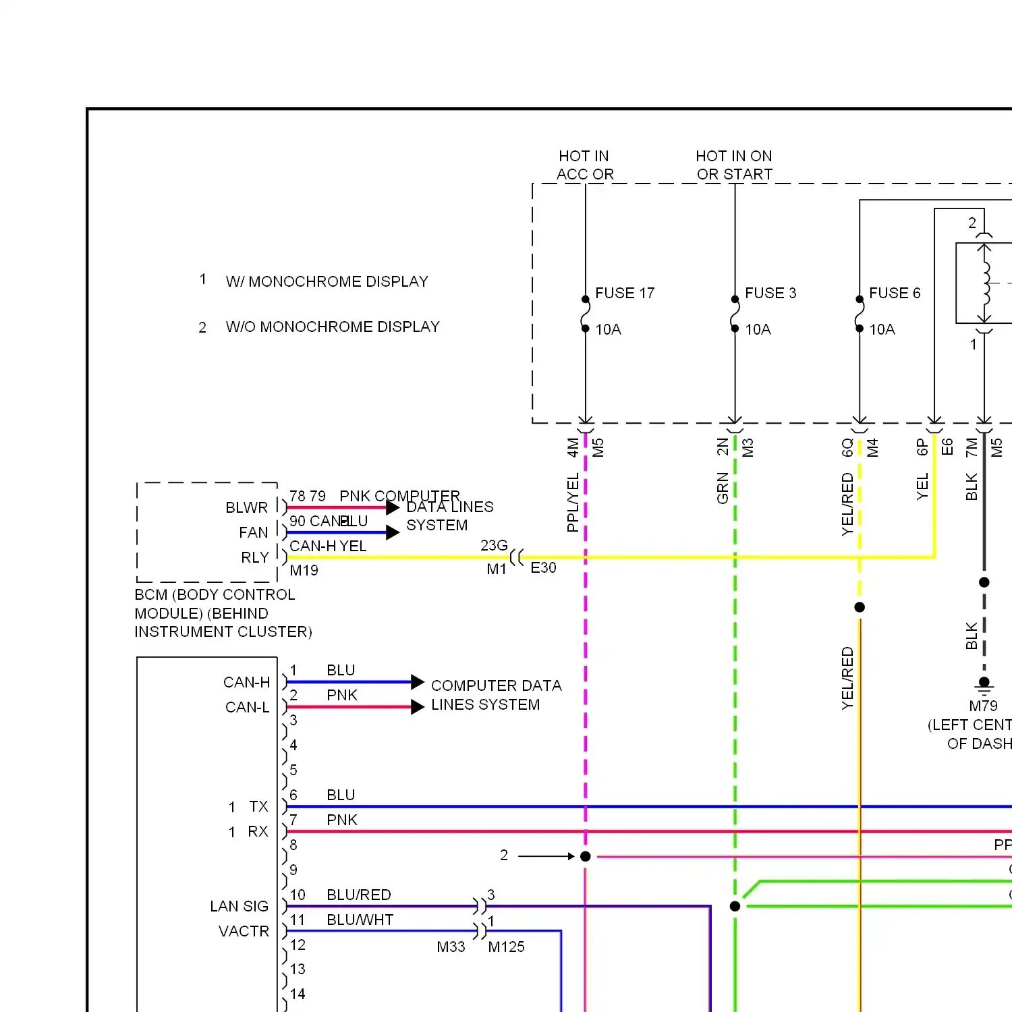The width and height of the screenshot is (1012, 1012).
Task: Click the arrowhead pointing to COMPUTER DATA LINES SYSTEM from pin 1
Action: tap(418, 682)
